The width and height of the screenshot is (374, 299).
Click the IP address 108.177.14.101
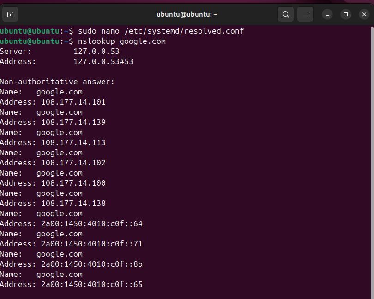click(73, 102)
